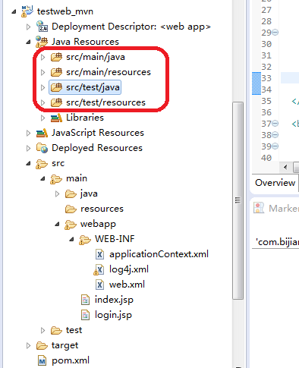Click the JavaScript Resources icon
The image size is (299, 368).
tap(42, 133)
